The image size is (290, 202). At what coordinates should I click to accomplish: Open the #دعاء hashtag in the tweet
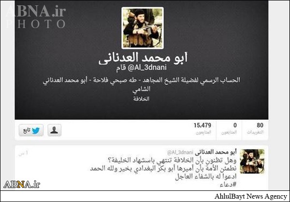[229, 185]
